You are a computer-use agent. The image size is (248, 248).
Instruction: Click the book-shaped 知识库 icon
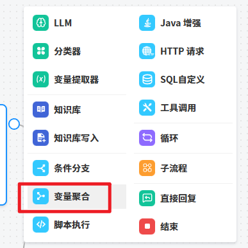(40, 109)
